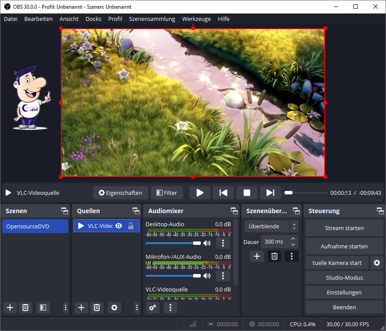Add a scene transition with plus
This screenshot has height=331, width=386.
tap(256, 256)
